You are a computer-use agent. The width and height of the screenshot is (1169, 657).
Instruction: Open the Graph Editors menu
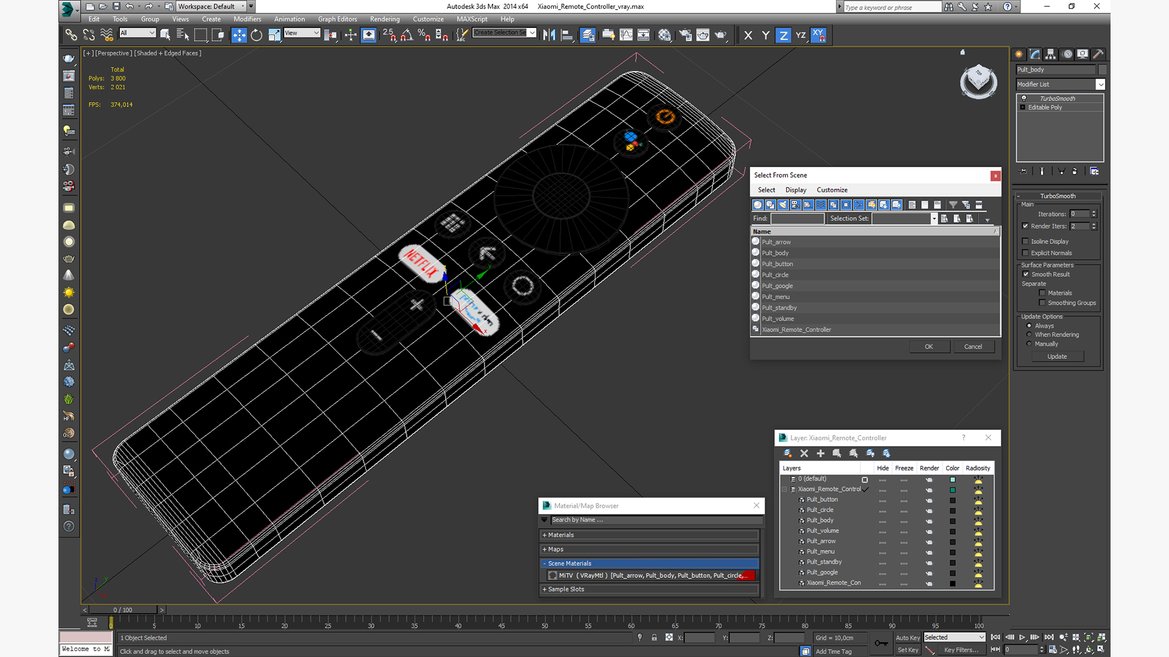(x=337, y=19)
